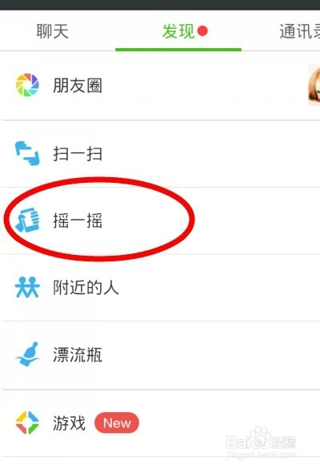
Task: Open 附近的人 nearby people label
Action: pos(86,288)
